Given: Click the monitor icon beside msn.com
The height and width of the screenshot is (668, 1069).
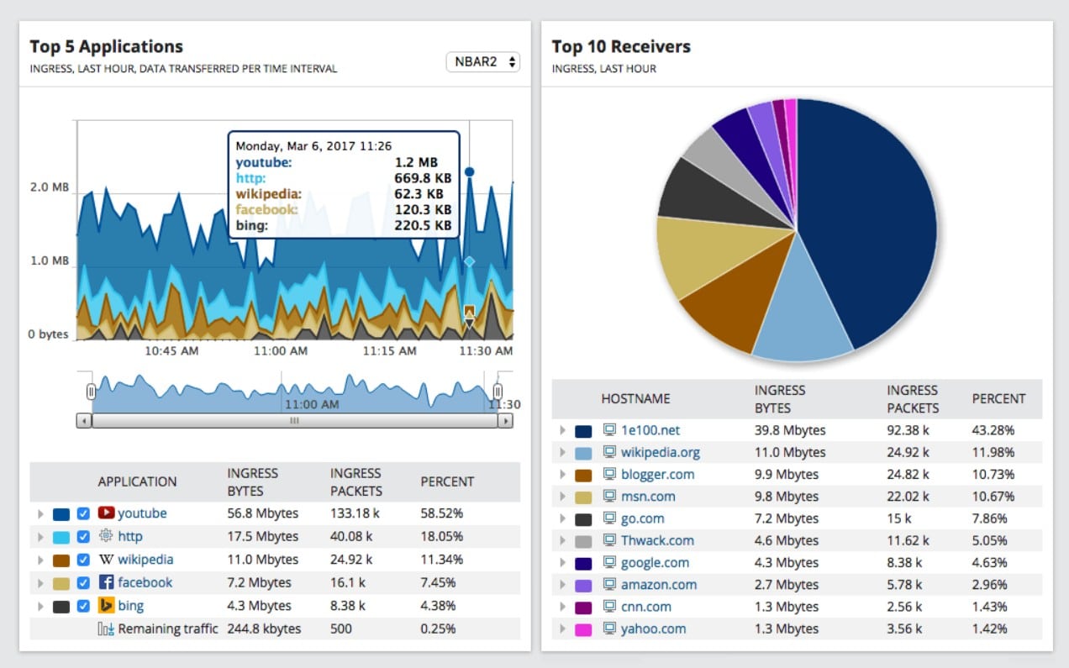Looking at the screenshot, I should click(609, 497).
